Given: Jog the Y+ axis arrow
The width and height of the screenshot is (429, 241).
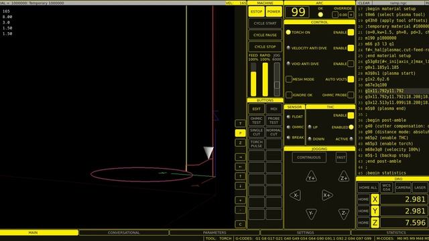Looking at the screenshot, I should coord(311,177).
